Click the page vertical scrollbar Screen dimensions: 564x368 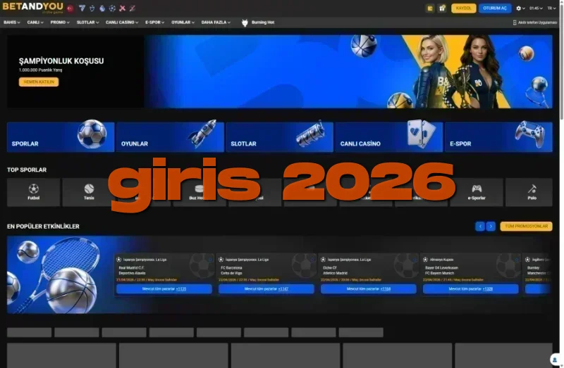561,61
